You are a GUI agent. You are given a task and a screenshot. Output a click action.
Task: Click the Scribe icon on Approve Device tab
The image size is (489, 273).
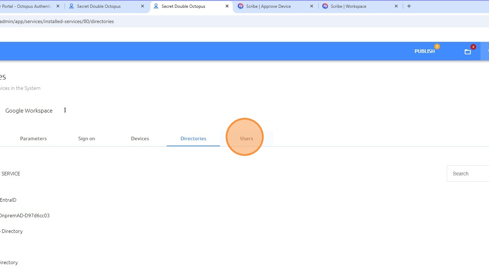241,6
